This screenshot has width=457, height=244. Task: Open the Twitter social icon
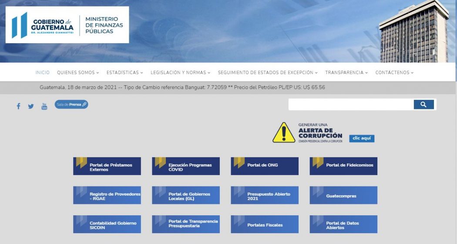[31, 106]
